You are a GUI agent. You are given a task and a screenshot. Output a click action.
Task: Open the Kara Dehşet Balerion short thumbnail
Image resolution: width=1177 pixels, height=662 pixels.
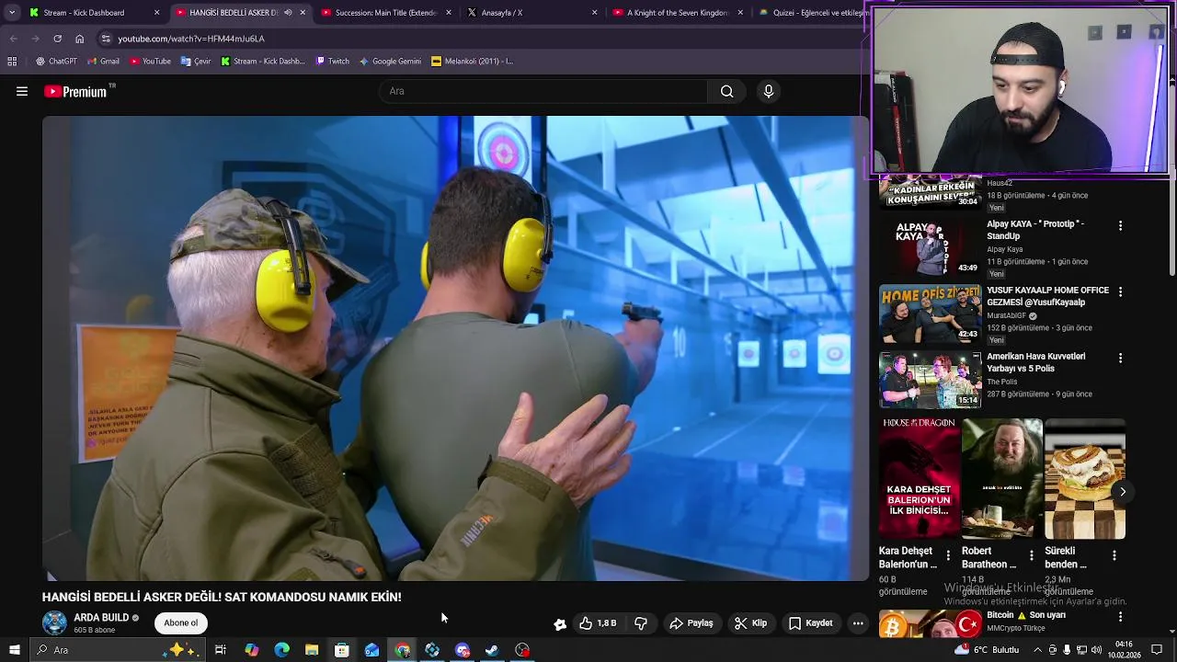pos(919,478)
